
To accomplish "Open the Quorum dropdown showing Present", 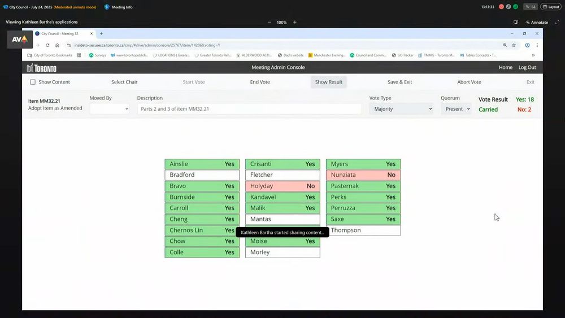I will pos(456,109).
